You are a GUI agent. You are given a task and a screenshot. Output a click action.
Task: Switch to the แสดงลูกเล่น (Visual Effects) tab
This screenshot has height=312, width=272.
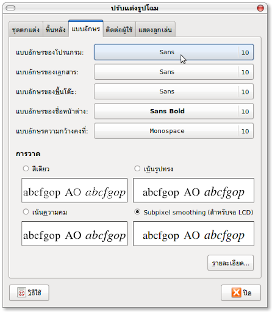156,30
